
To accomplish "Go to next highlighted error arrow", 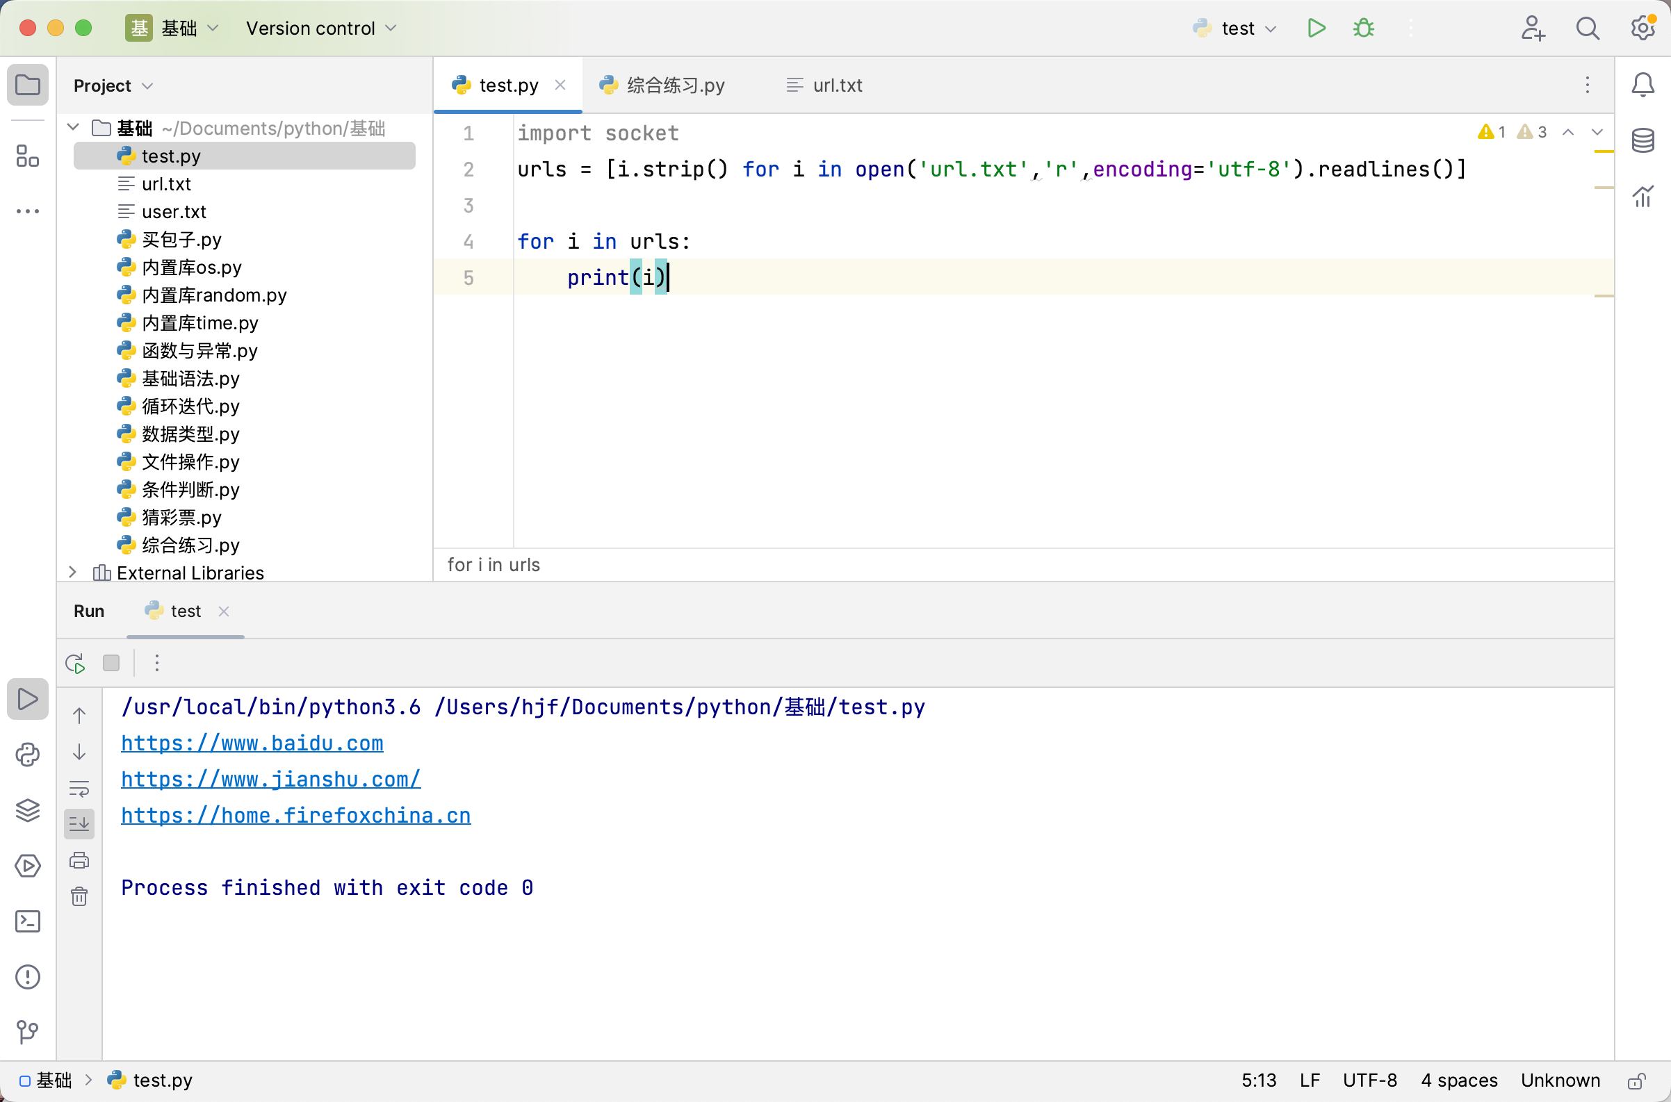I will point(1597,132).
